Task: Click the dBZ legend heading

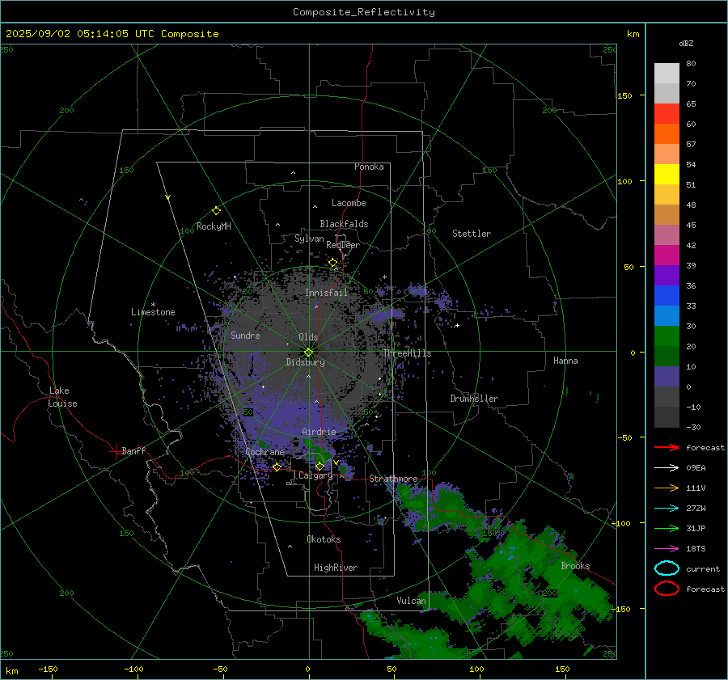Action: [686, 43]
